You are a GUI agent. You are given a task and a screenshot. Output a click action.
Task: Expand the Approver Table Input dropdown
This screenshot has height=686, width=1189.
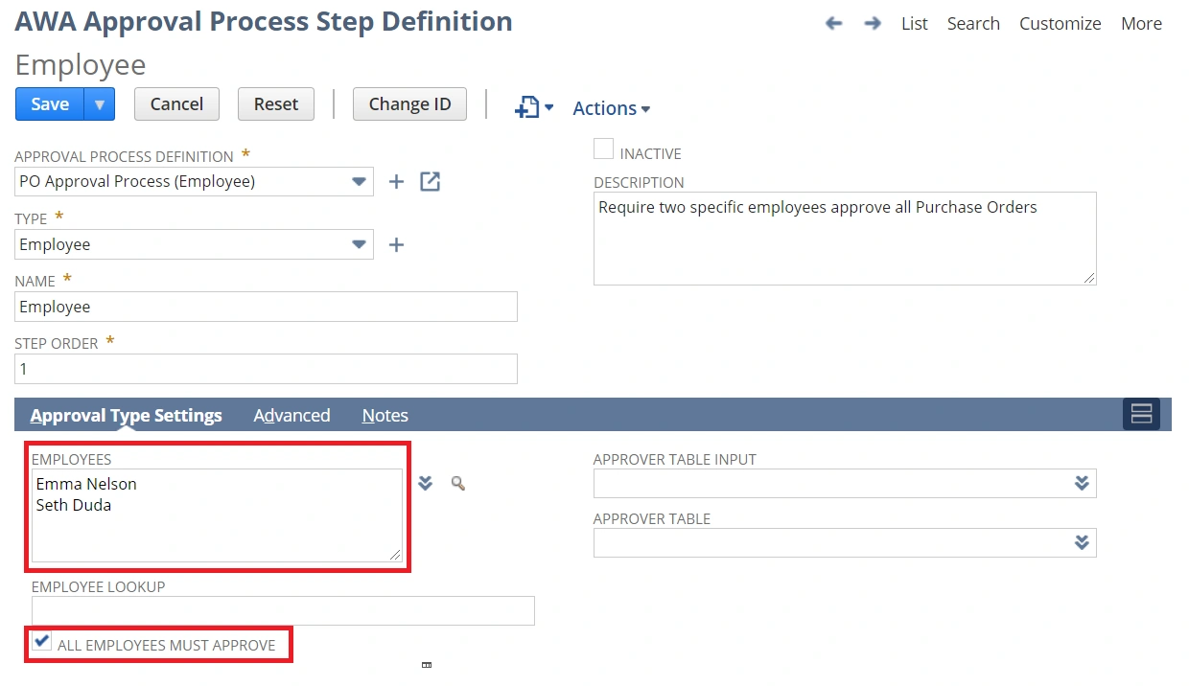(x=1082, y=484)
